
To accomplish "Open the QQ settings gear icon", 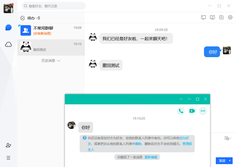I will (230, 17).
